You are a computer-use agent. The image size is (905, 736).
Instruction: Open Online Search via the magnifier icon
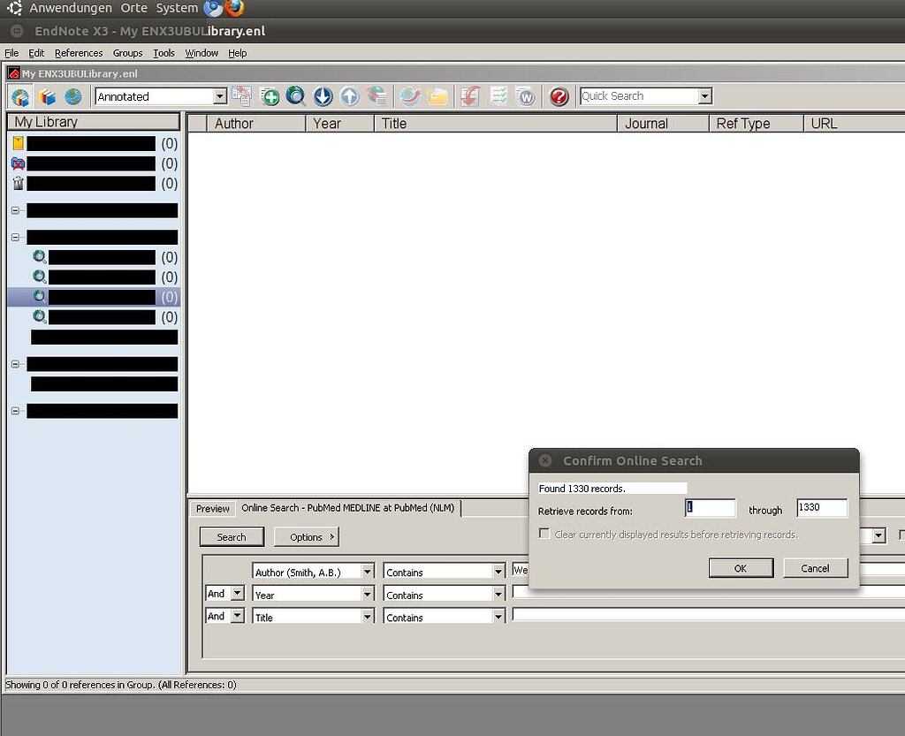pyautogui.click(x=296, y=96)
